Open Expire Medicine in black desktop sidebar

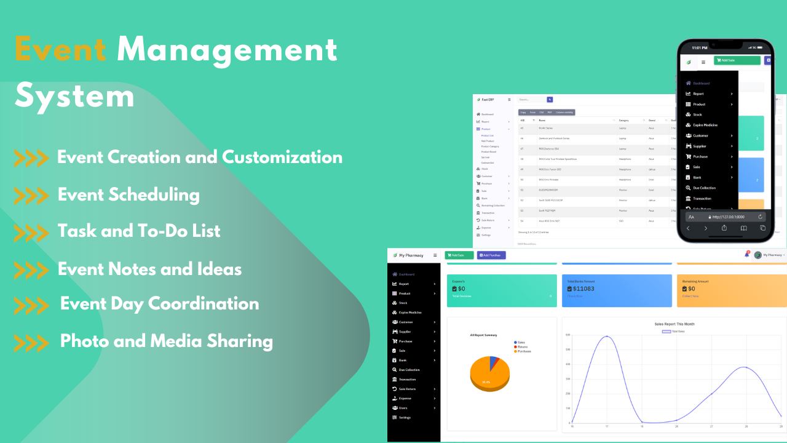413,313
